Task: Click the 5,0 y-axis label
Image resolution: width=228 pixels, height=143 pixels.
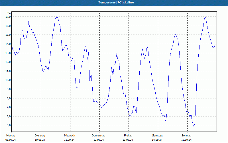Action: click(9, 125)
